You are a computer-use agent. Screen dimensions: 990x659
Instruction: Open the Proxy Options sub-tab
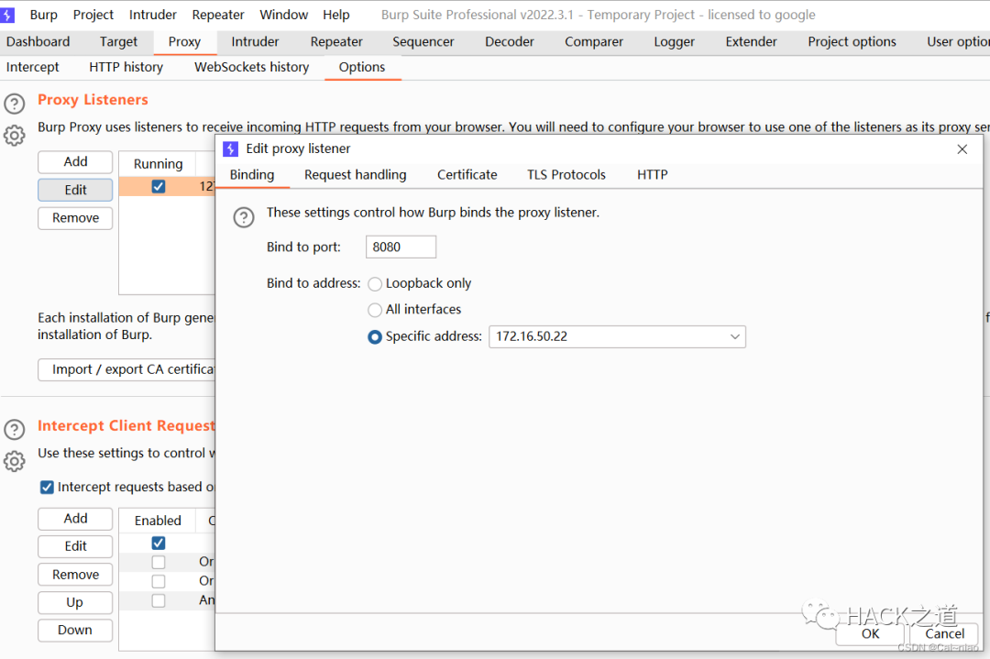point(362,67)
